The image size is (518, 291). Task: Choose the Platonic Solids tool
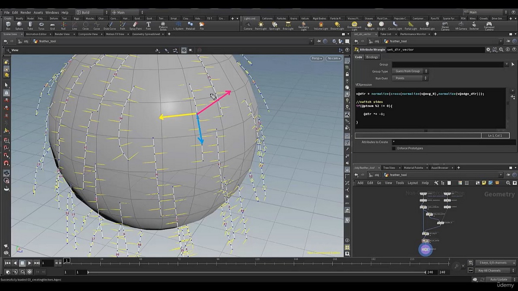click(163, 26)
